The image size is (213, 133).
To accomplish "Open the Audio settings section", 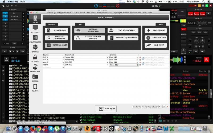I will click(35, 19).
